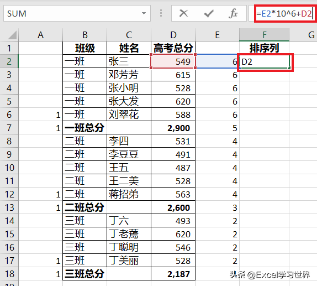The image size is (317, 286).
Task: Select the name cell 张小明
Action: [x=129, y=88]
